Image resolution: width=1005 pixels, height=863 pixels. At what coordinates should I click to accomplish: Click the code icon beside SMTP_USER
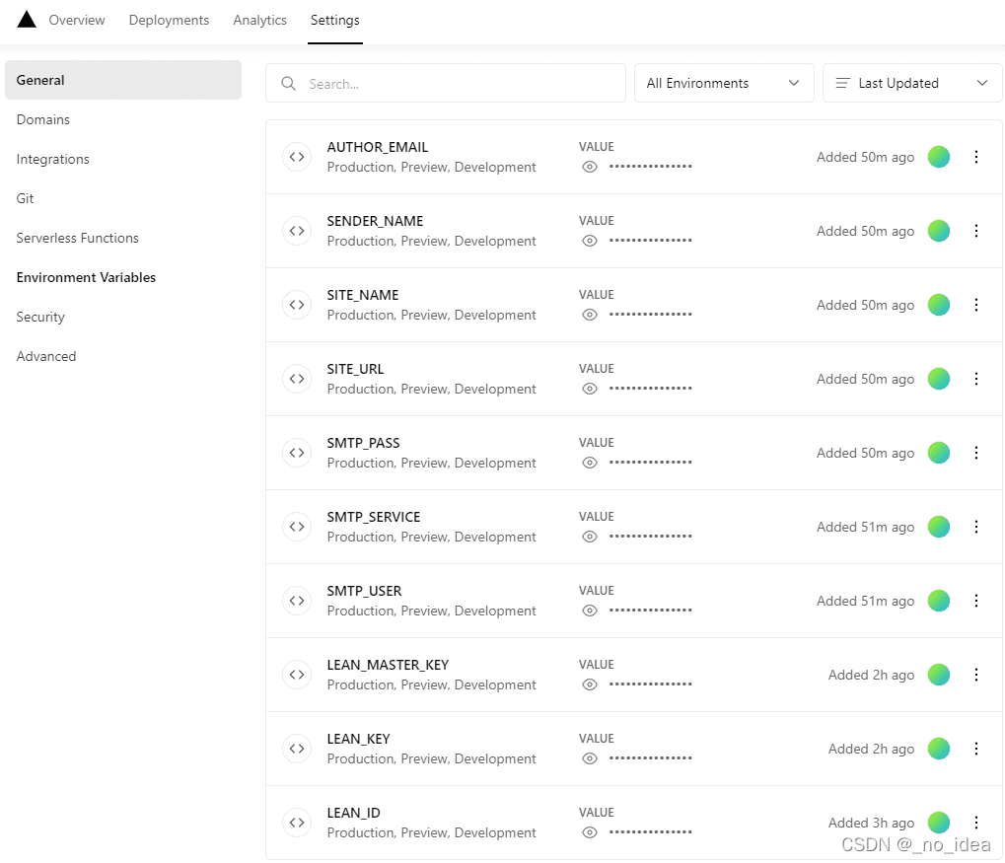(297, 601)
